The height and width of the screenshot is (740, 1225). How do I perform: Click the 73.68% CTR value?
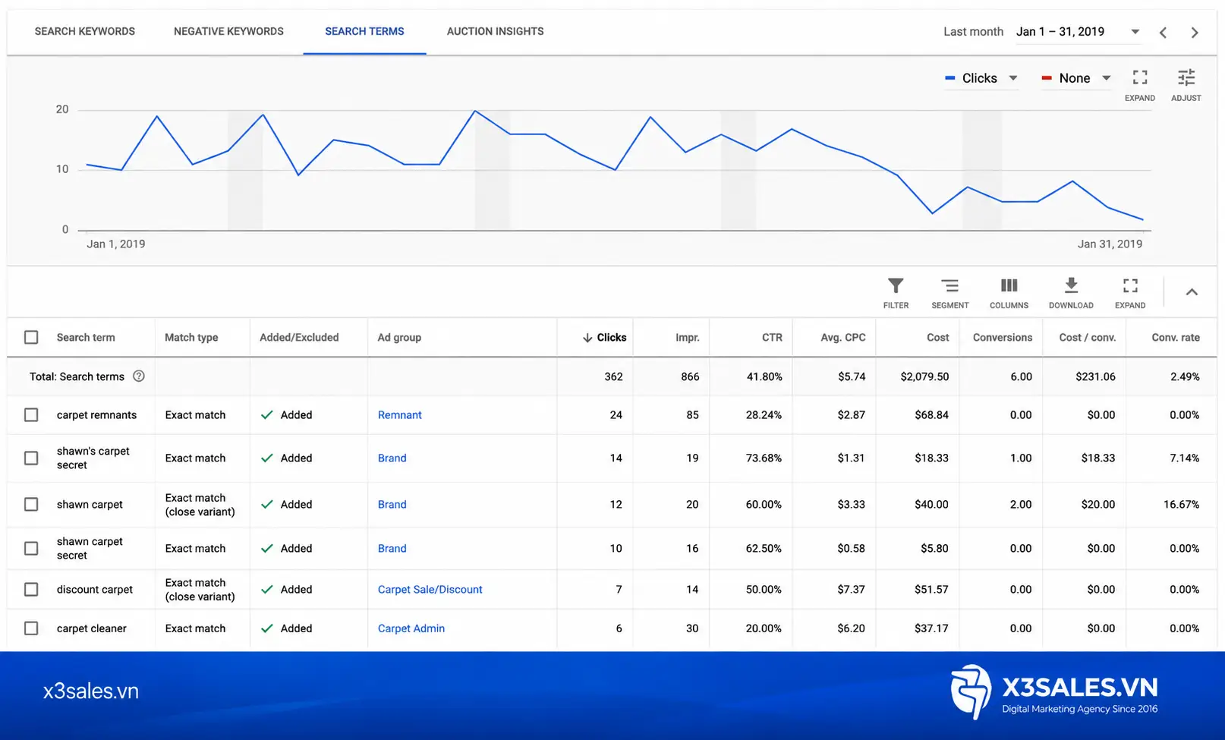click(764, 458)
